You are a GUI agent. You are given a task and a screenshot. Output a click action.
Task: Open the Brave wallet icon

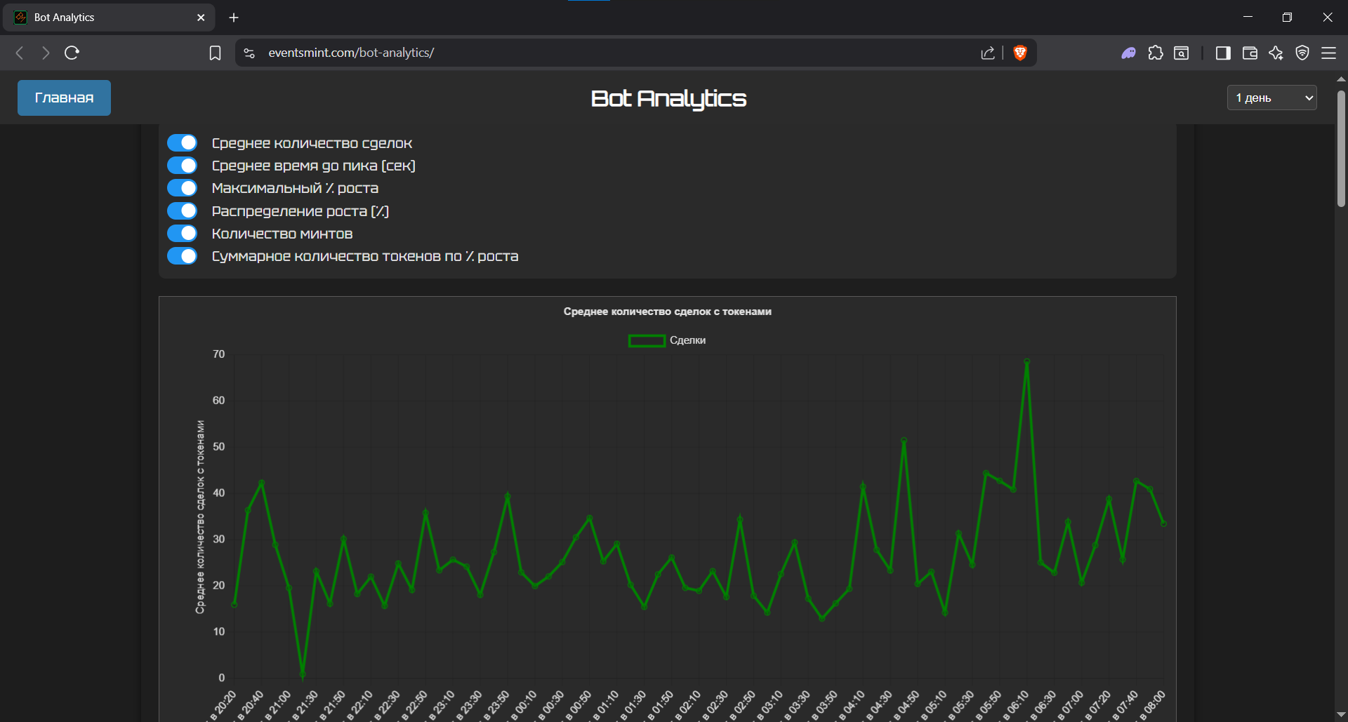(1250, 53)
